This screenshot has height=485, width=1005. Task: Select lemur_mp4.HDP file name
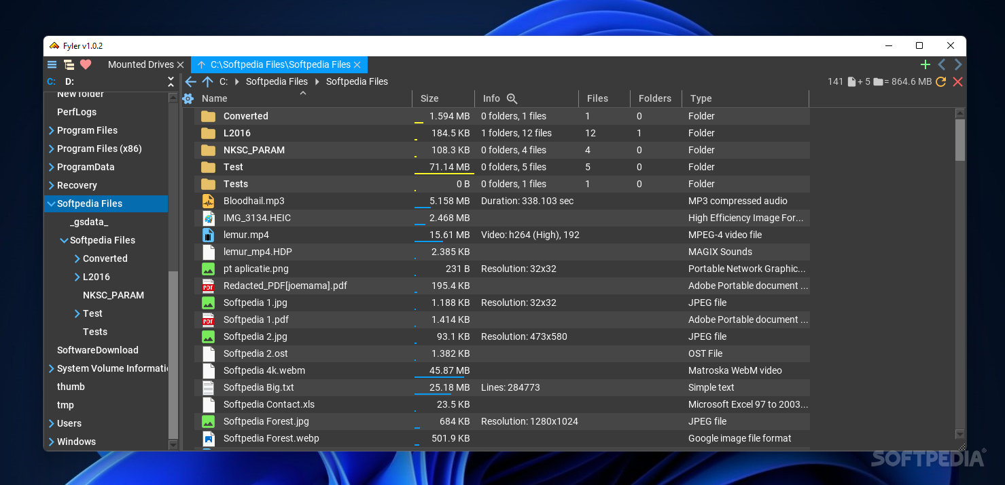click(x=258, y=252)
